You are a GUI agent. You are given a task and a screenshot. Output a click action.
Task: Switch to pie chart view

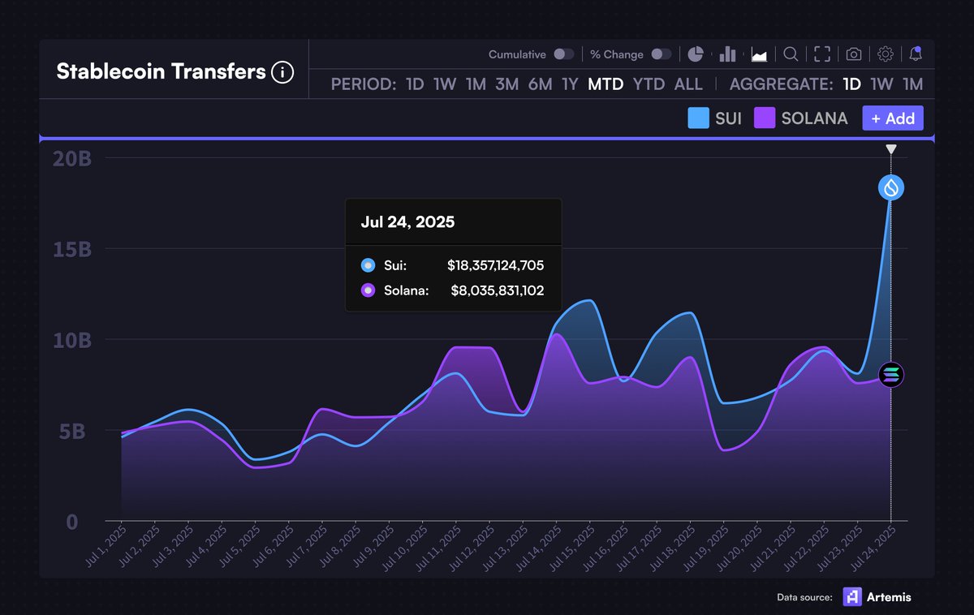tap(696, 54)
